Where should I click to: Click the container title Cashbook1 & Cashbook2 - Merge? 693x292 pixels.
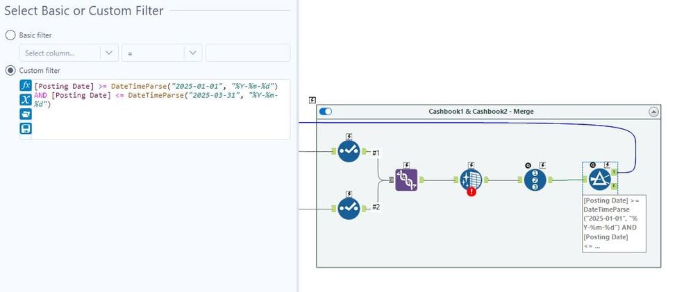coord(481,112)
